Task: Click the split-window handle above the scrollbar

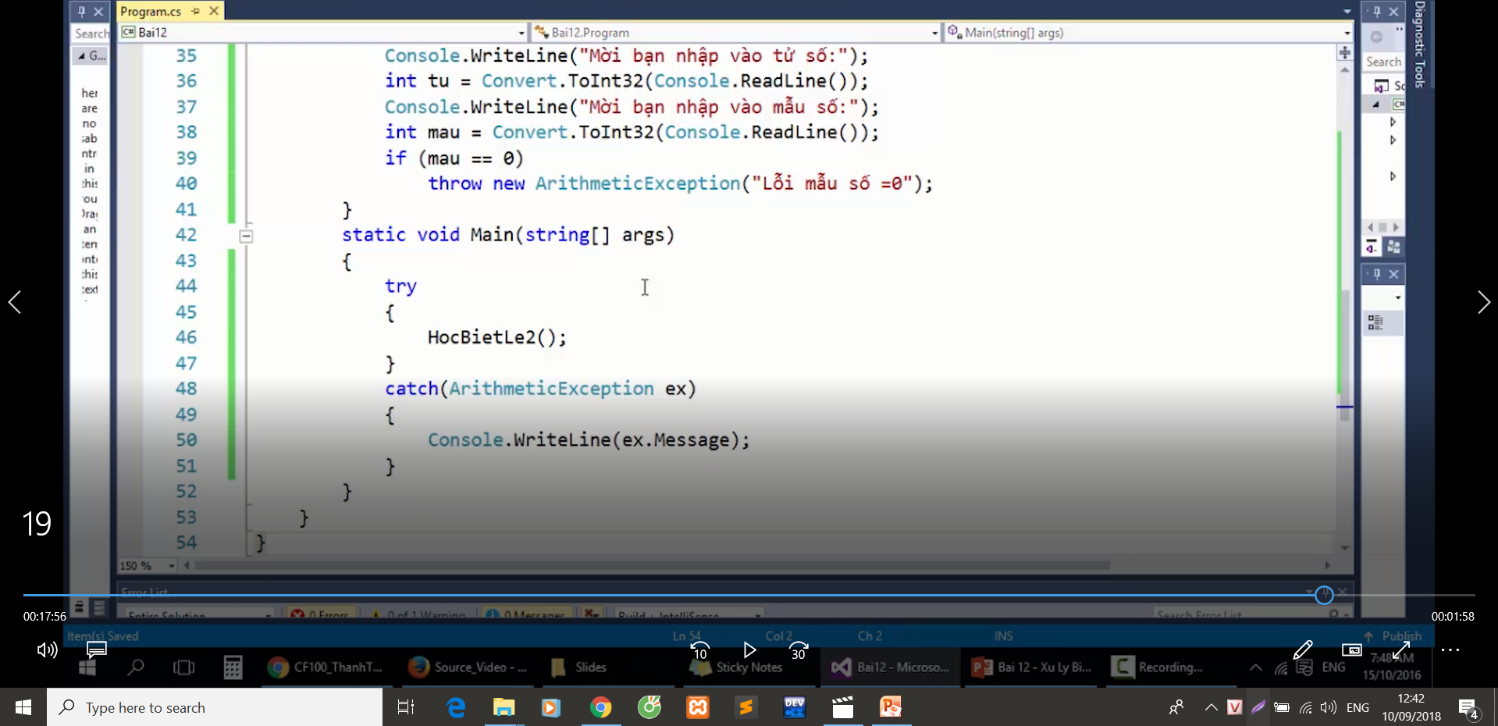Action: [x=1344, y=52]
